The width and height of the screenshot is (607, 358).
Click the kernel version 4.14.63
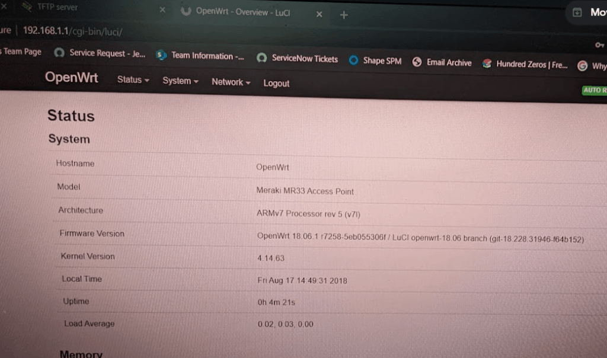pyautogui.click(x=270, y=258)
